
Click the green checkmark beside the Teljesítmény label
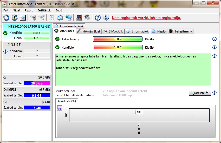57,39
